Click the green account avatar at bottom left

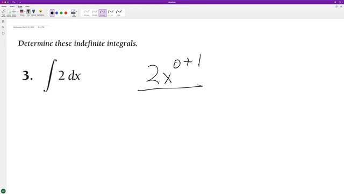point(3,191)
